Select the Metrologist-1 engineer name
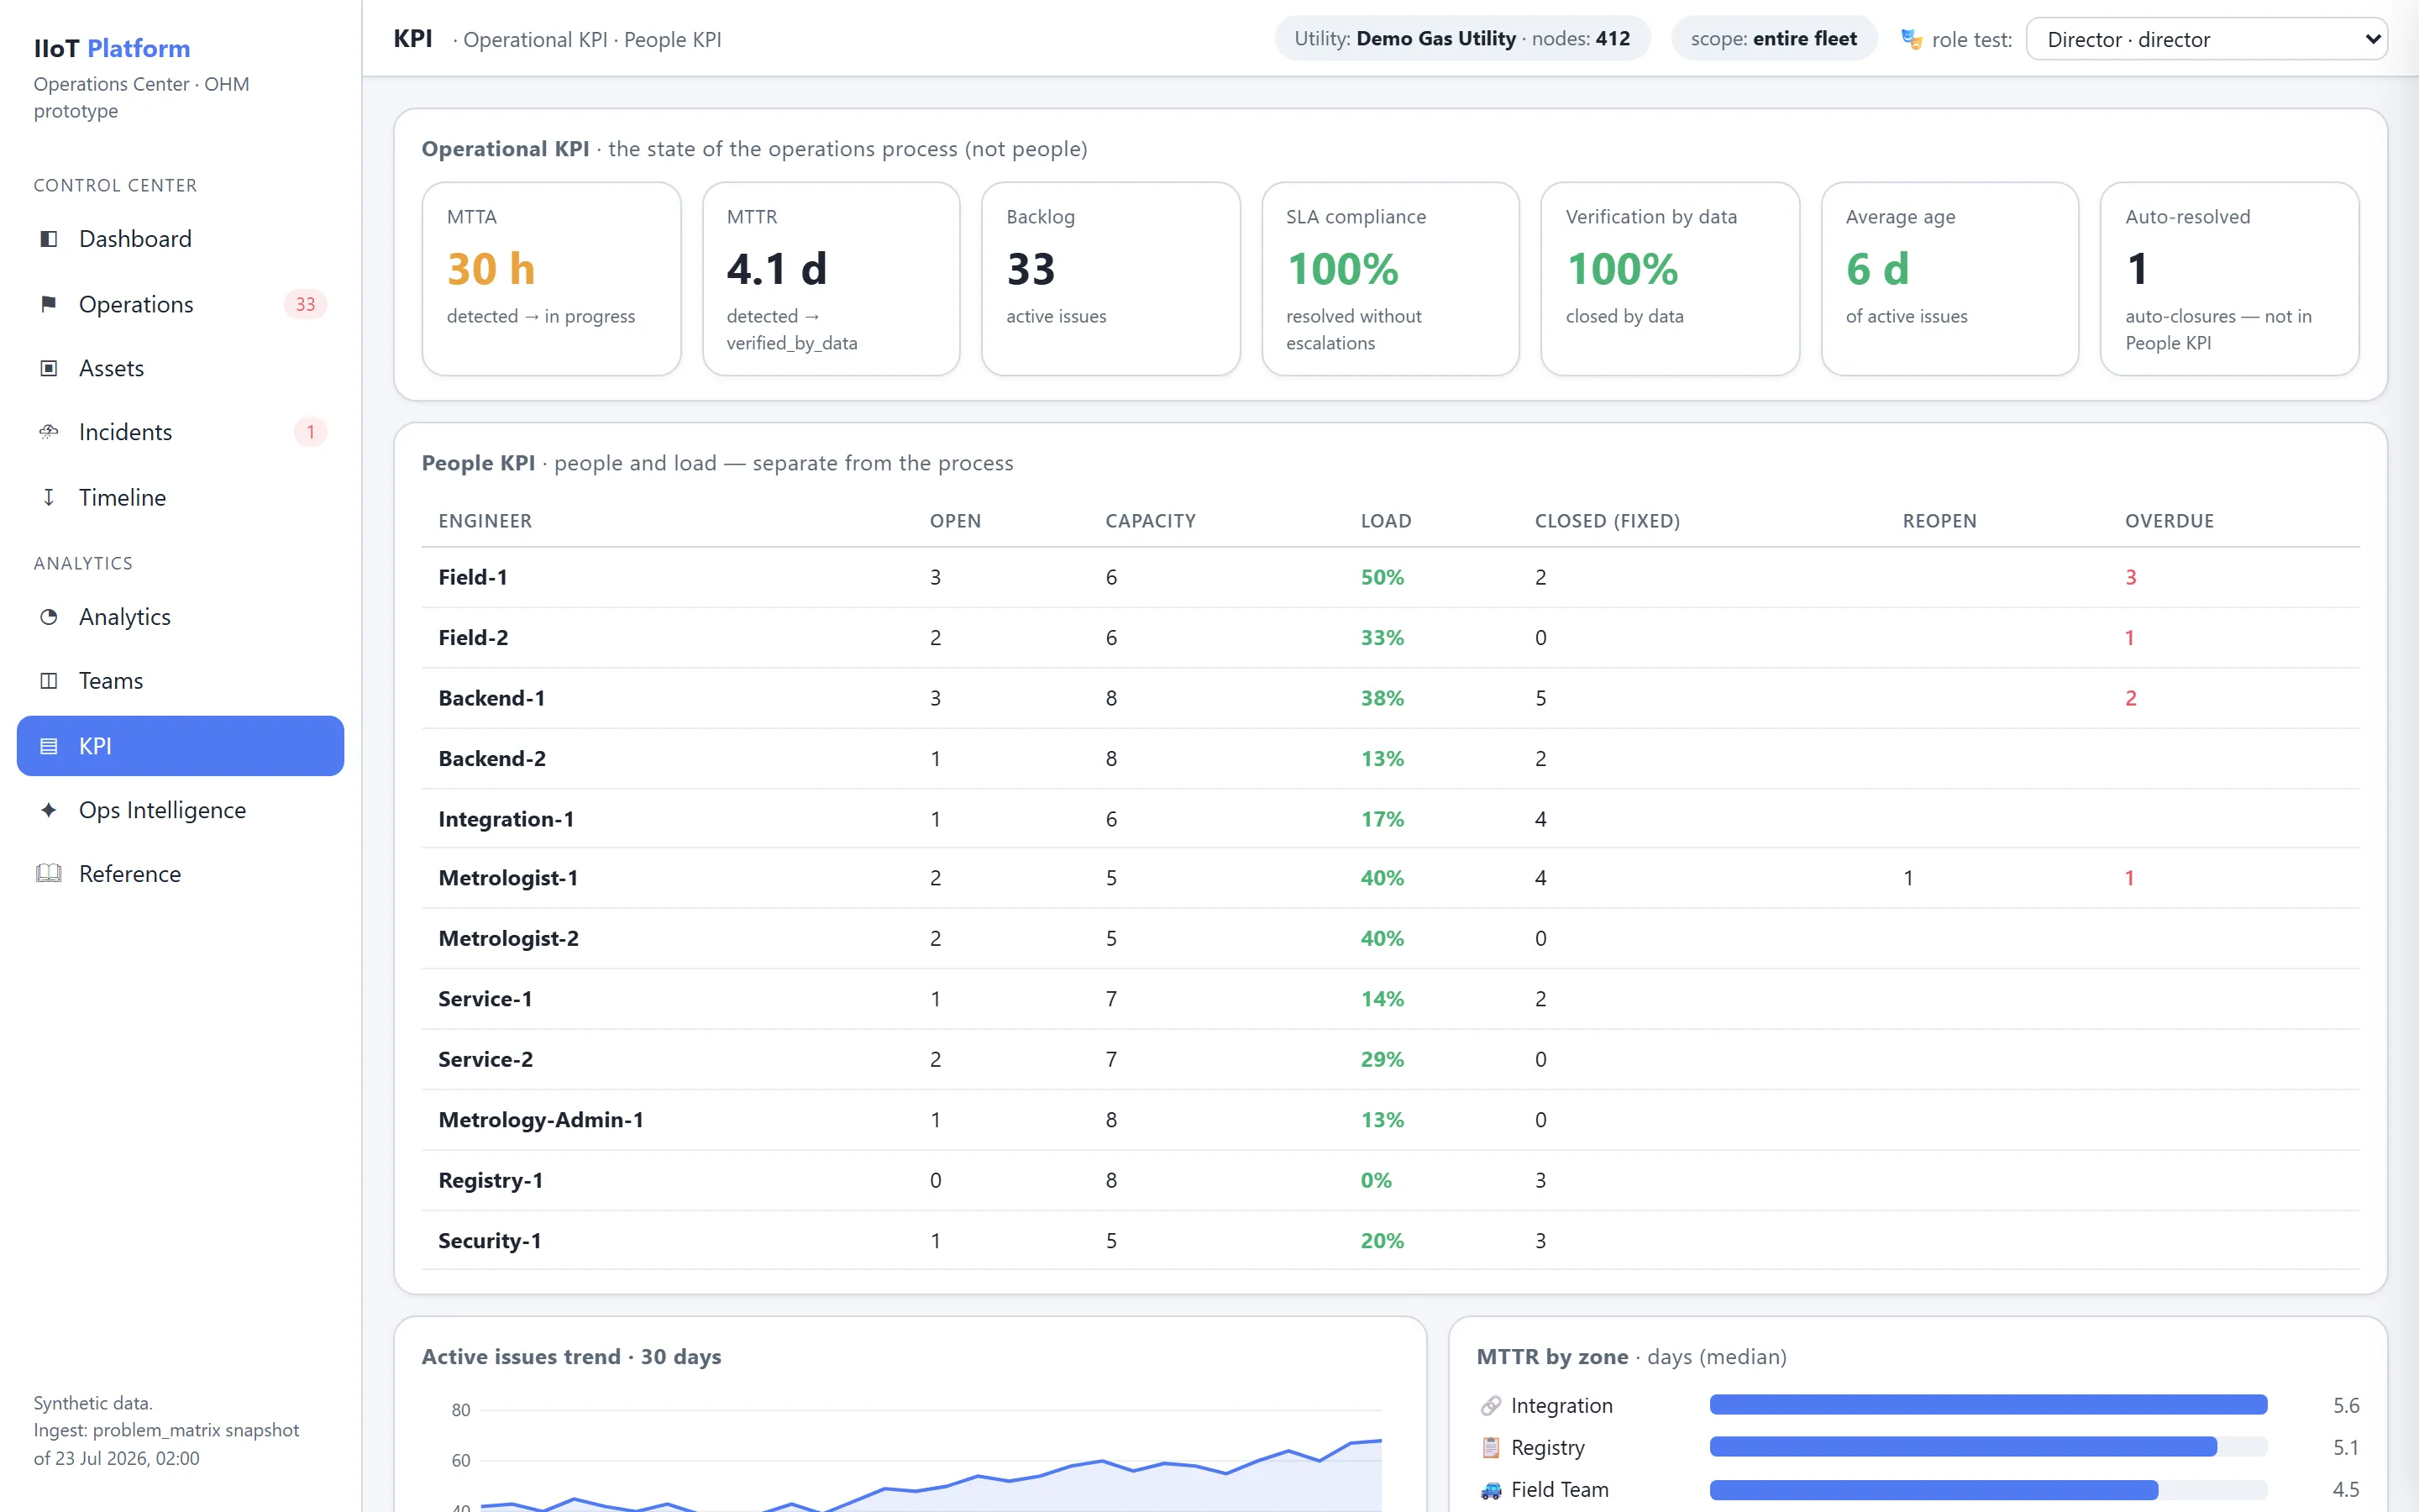Screen dimensions: 2419x1512 [x=508, y=878]
